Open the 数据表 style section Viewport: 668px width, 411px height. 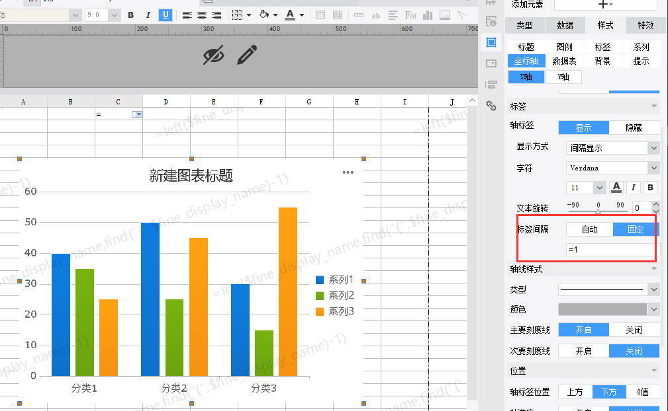point(565,61)
